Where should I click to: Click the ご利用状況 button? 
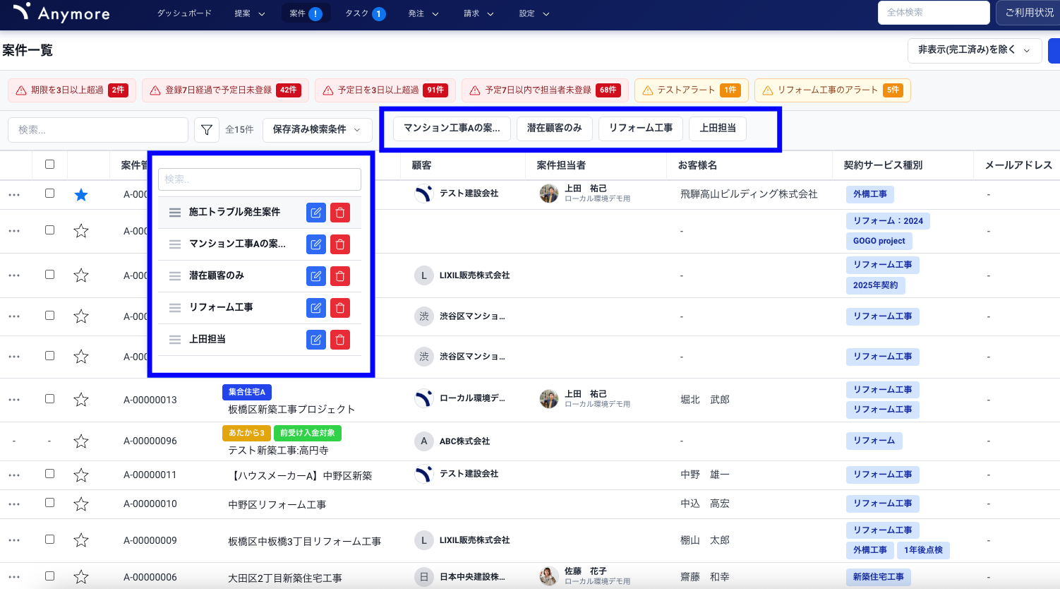(x=1028, y=13)
